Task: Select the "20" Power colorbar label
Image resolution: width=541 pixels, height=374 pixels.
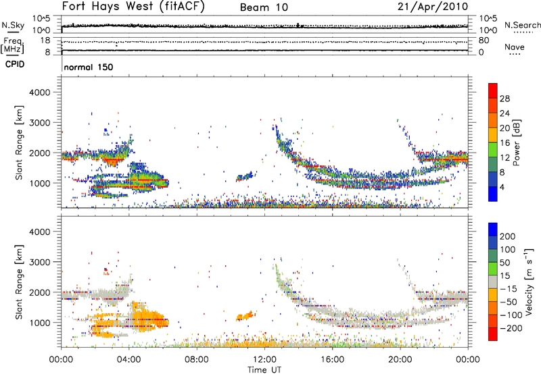Action: click(504, 128)
